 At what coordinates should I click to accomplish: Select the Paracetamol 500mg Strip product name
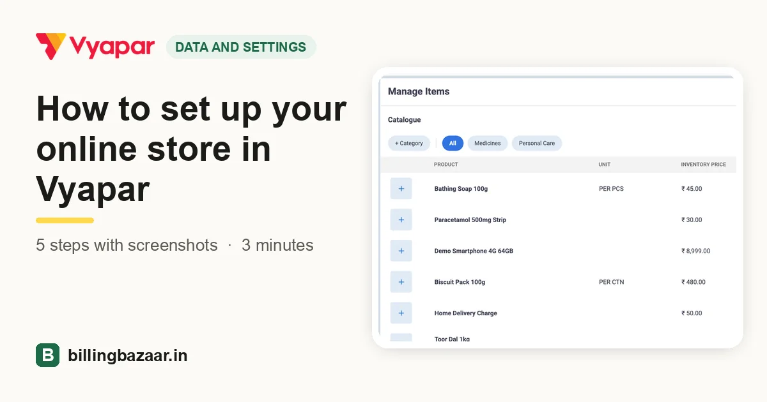[x=470, y=220]
